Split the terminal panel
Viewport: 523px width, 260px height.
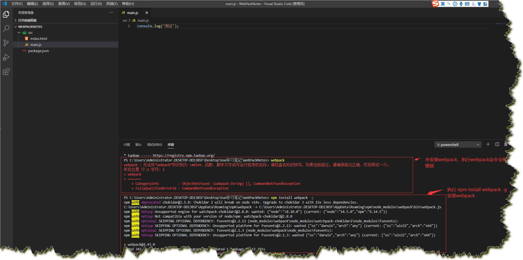497,144
